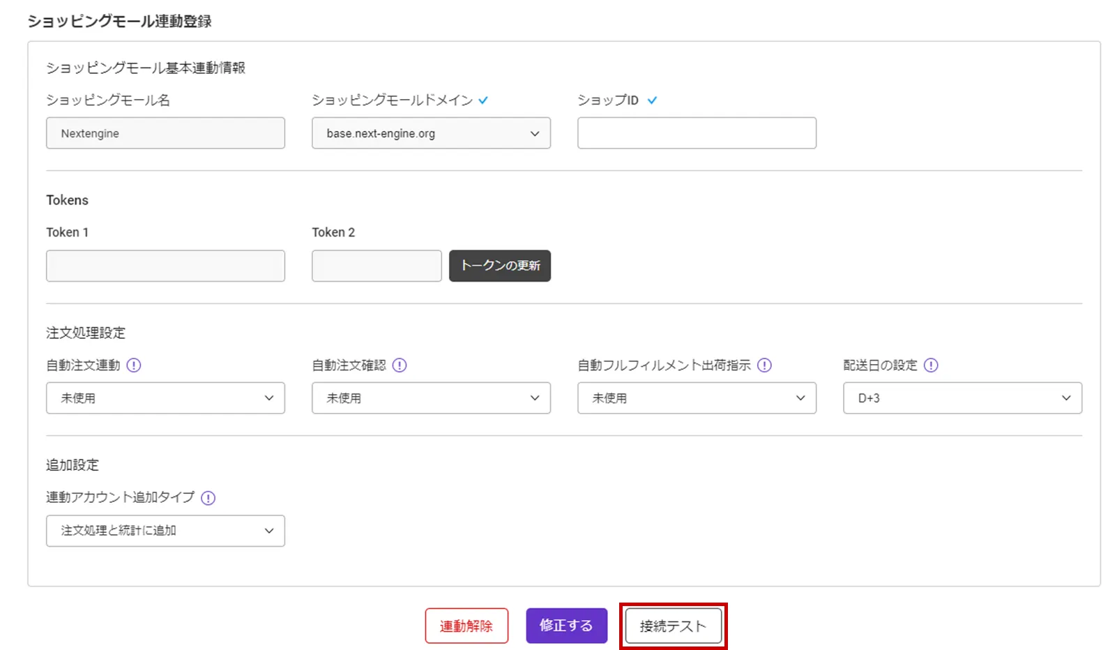This screenshot has width=1117, height=650.
Task: Click the 接続テスト button
Action: point(673,626)
